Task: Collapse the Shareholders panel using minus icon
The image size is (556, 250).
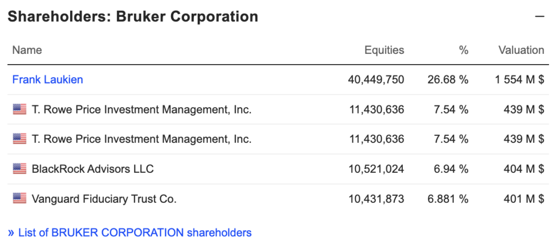Action: click(539, 17)
